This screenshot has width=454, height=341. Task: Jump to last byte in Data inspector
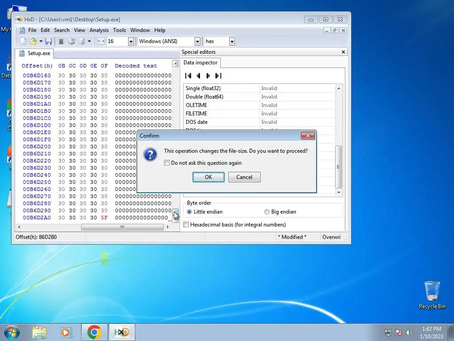click(218, 75)
